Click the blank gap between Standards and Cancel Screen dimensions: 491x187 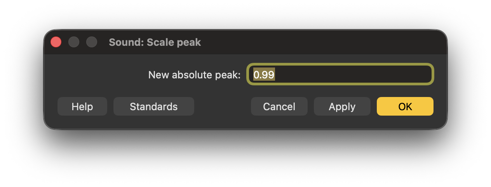222,106
